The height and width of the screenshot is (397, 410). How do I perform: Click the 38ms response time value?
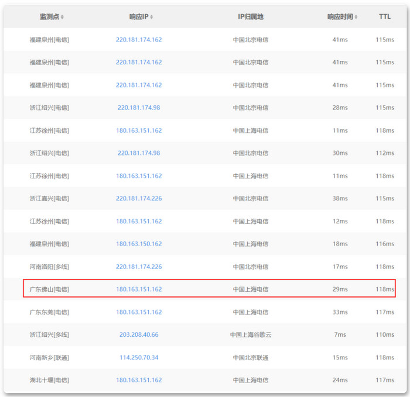coord(340,198)
